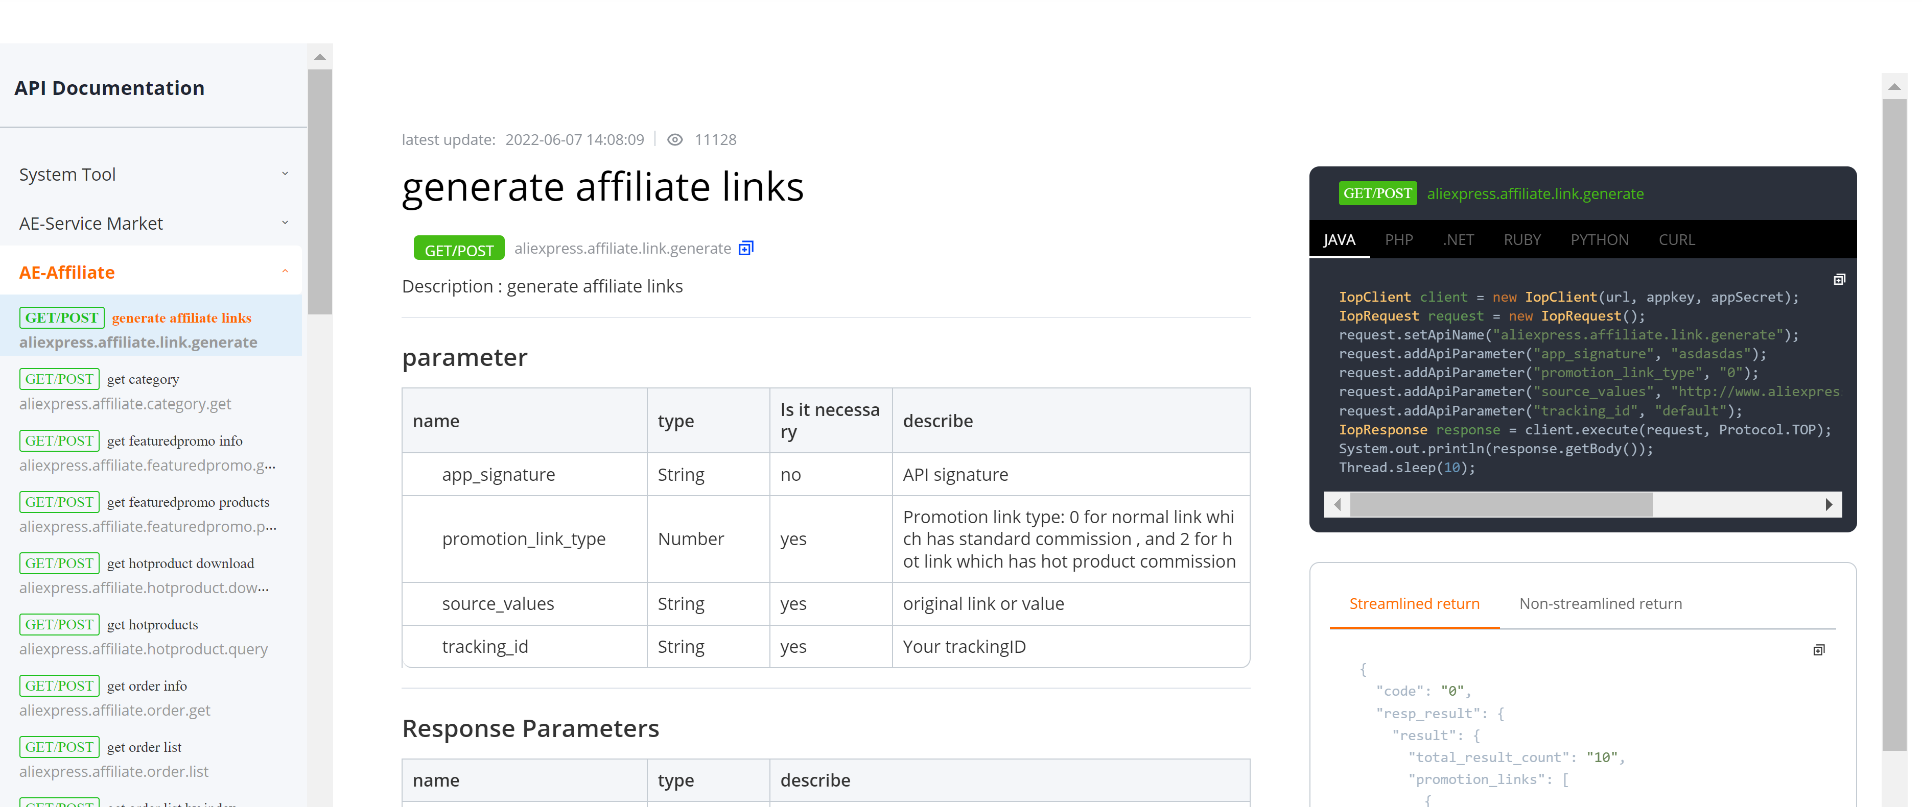Copy the streamlined return JSON

click(x=1819, y=650)
